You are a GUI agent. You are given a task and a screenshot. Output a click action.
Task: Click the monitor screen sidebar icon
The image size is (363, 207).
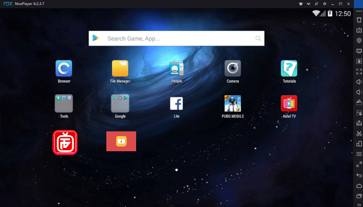pos(359,51)
